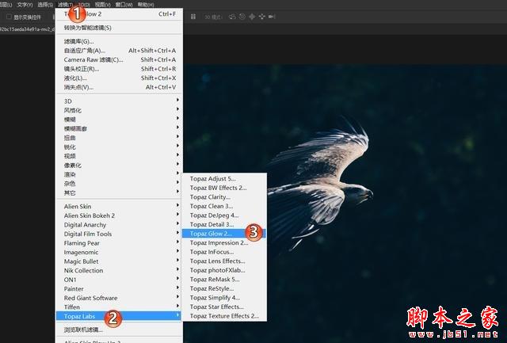Open the ON1 plugin submenu

click(119, 280)
